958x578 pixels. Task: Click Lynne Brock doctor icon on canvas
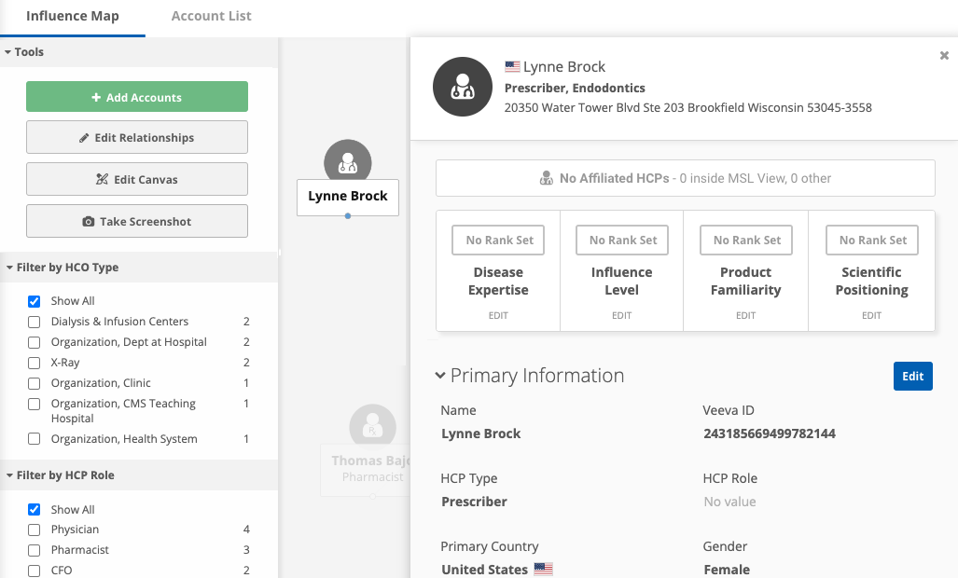[x=347, y=162]
